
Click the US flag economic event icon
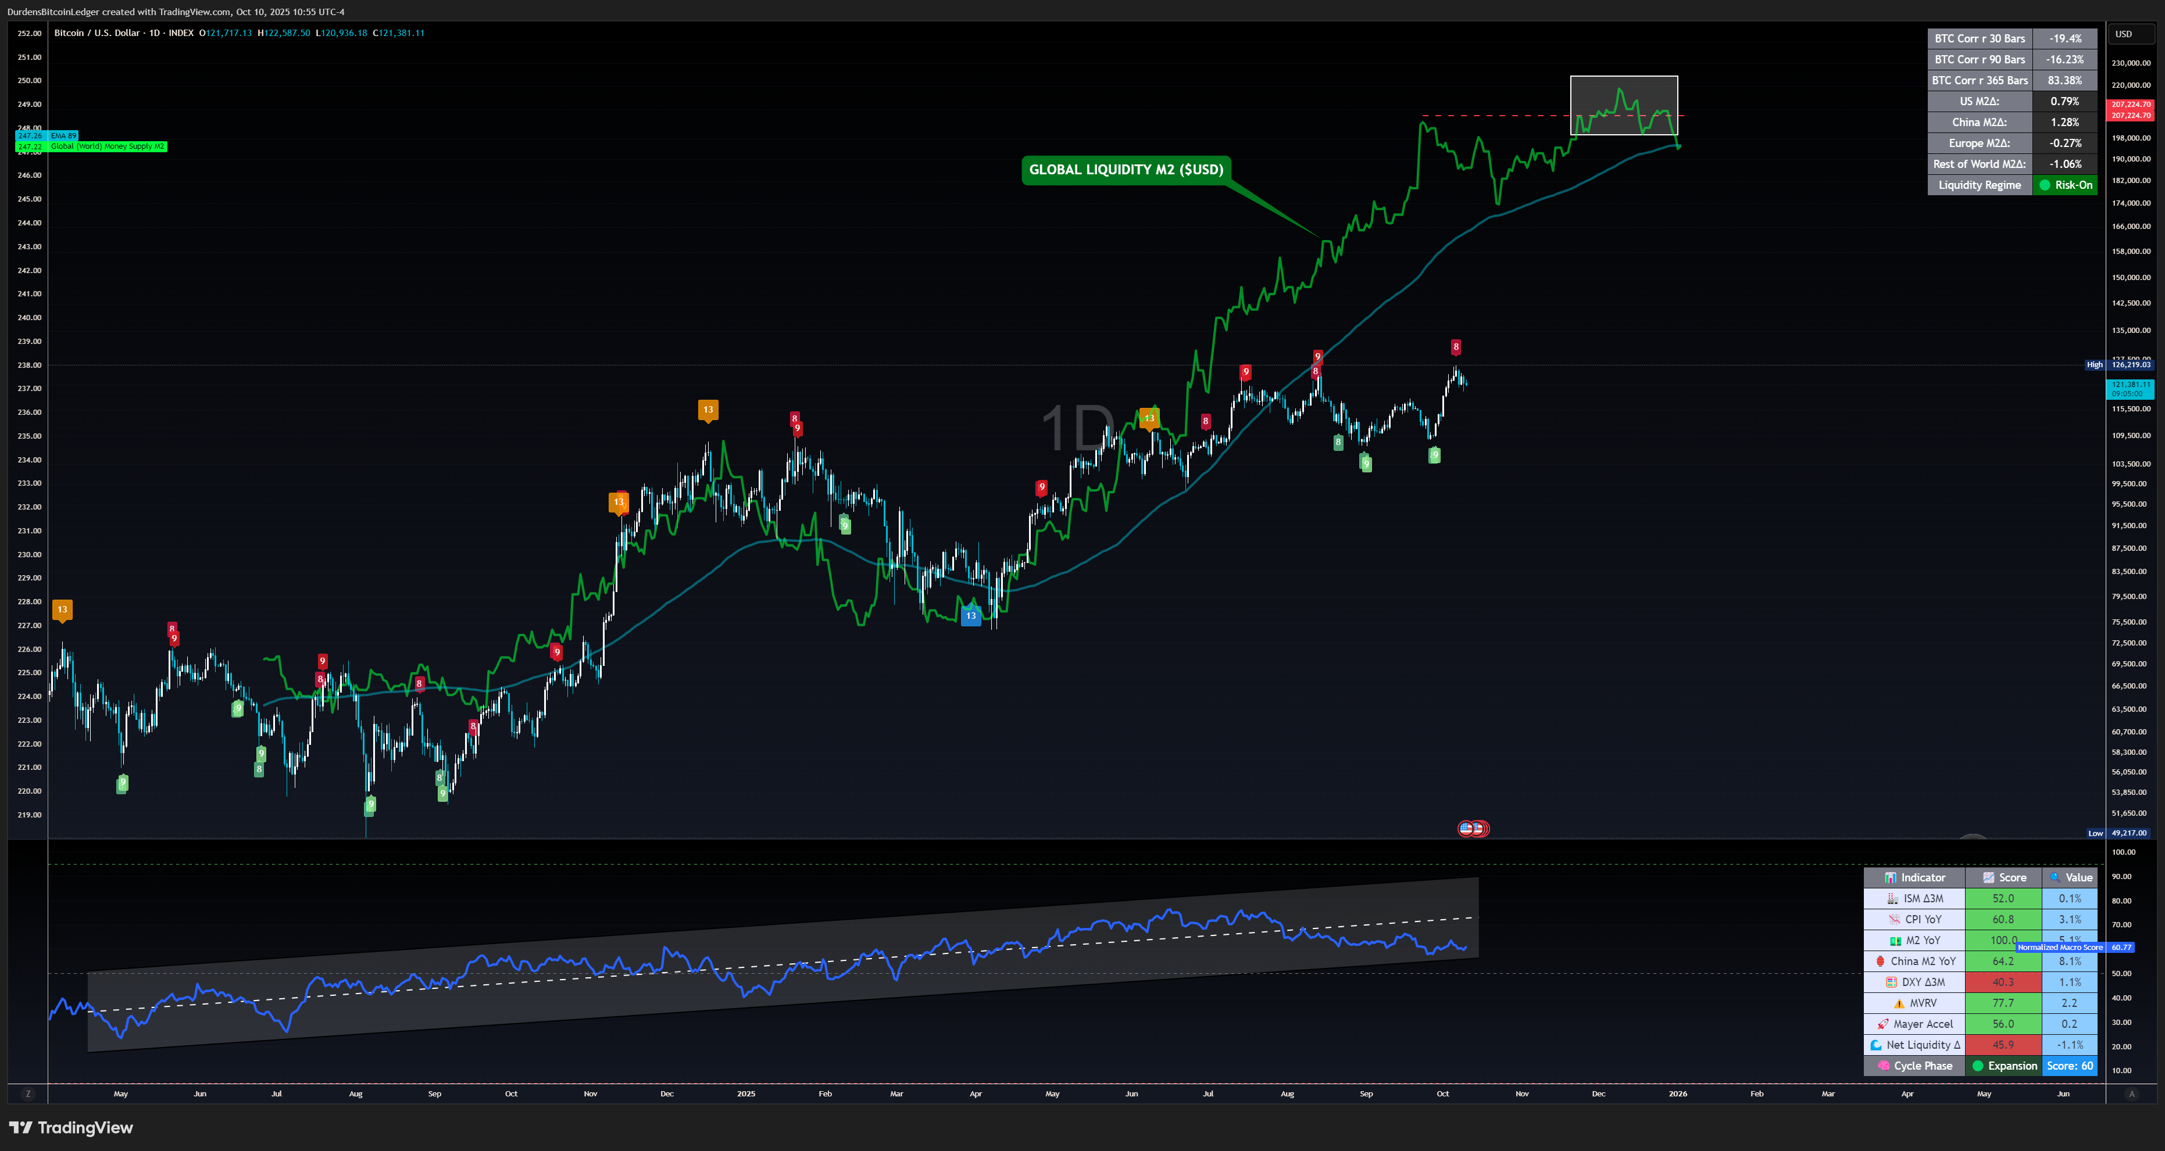click(1467, 829)
